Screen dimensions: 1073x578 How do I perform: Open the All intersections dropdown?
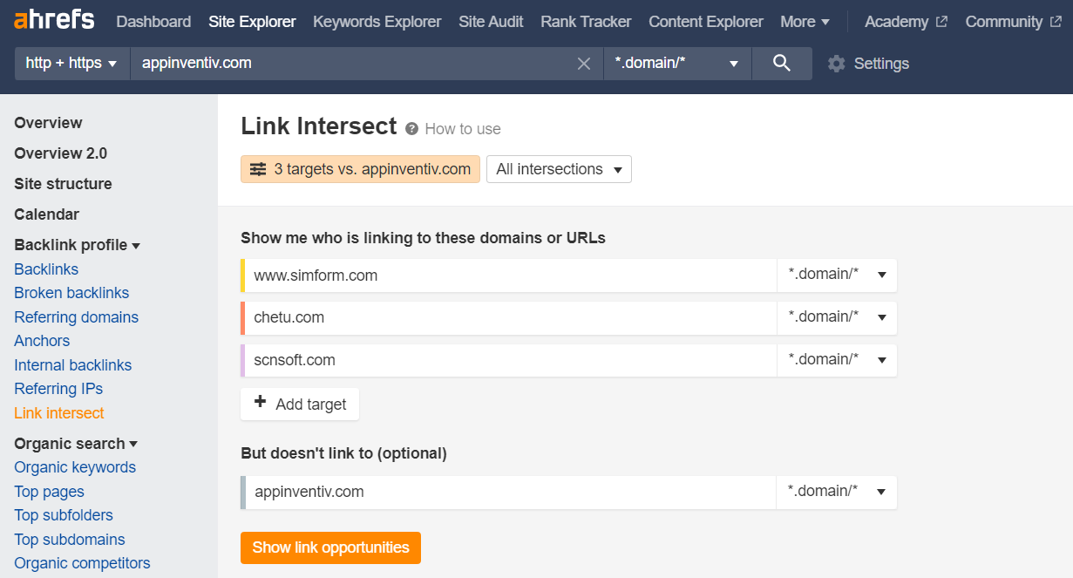pyautogui.click(x=559, y=169)
